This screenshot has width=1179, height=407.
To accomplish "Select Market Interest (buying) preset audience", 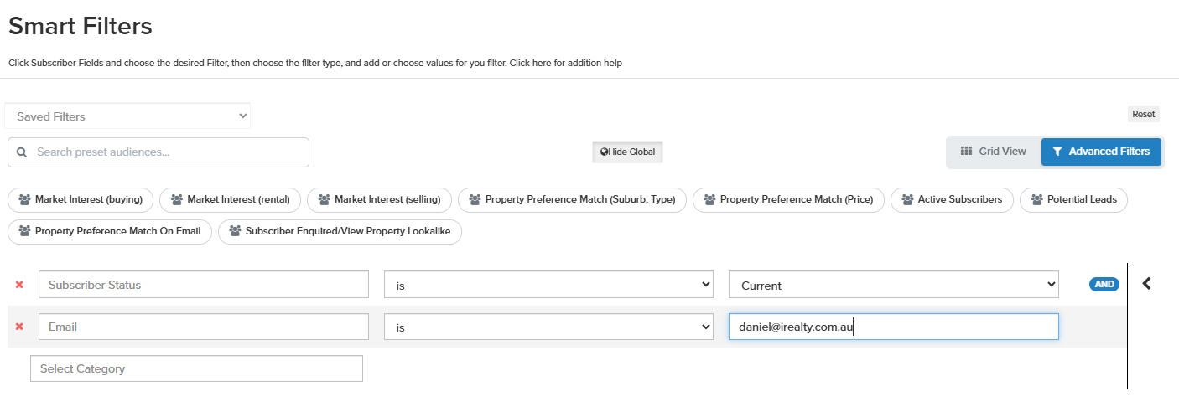I will click(81, 199).
